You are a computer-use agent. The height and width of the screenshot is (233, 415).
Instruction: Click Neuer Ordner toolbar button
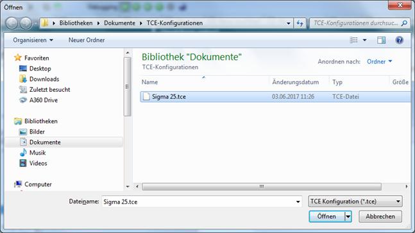tap(87, 40)
